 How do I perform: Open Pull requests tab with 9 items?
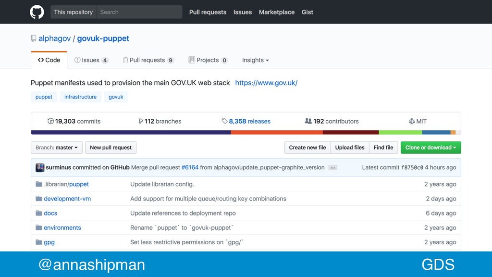point(148,60)
